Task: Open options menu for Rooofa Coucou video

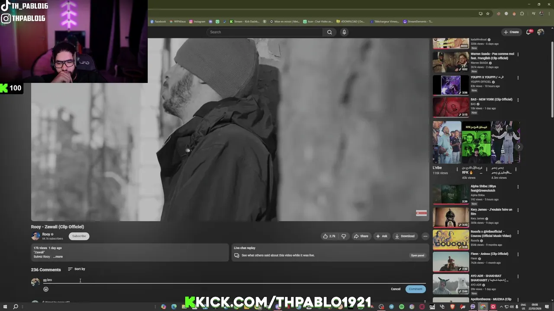Action: click(518, 232)
